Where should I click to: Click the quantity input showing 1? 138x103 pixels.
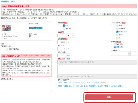[62, 35]
